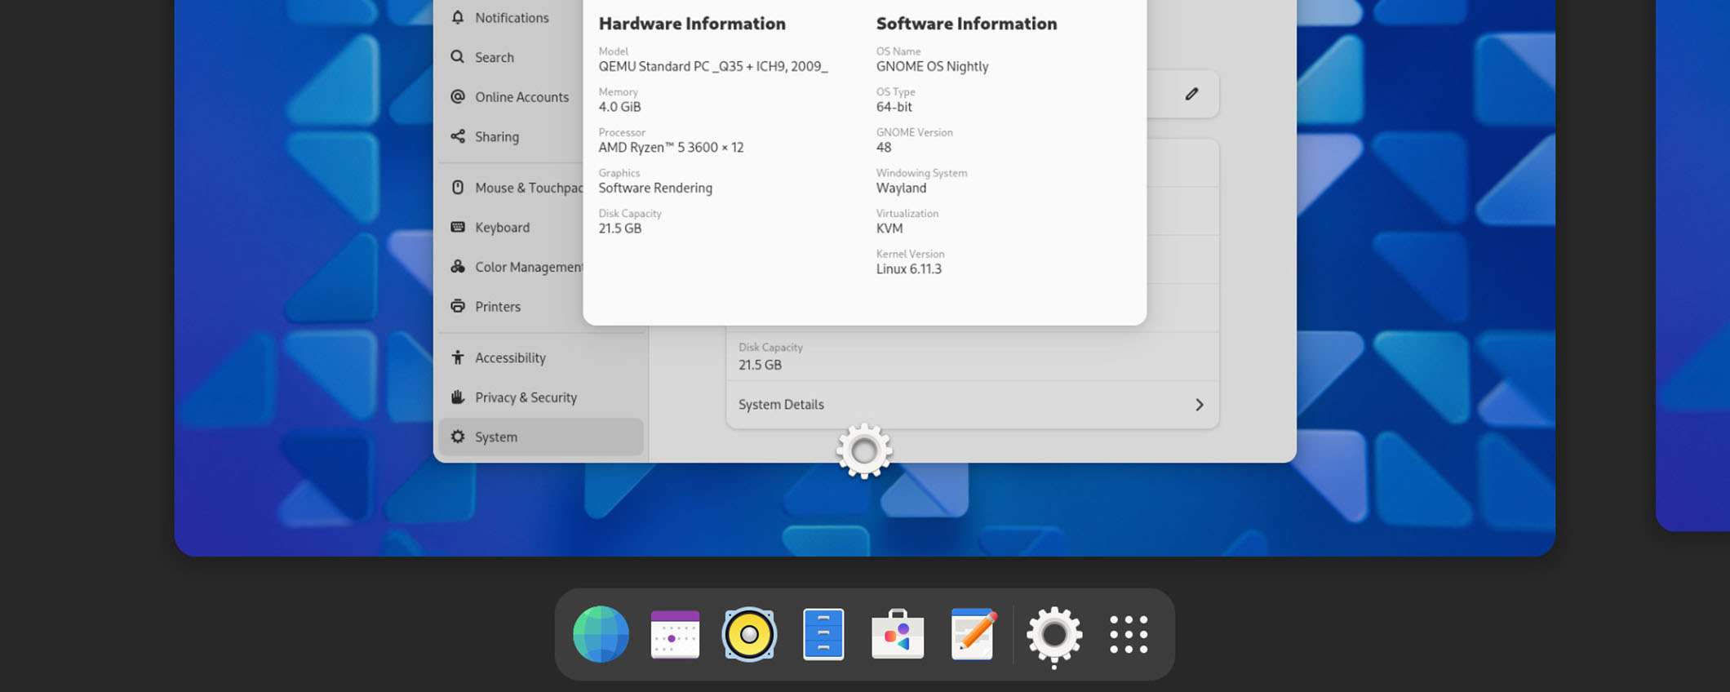Open the System Details row

coord(973,405)
